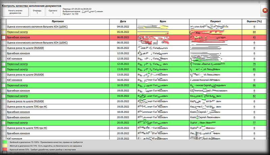Open 'Первичный осмотр' link dated 05.05.2022
The image size is (270, 155).
click(x=17, y=32)
